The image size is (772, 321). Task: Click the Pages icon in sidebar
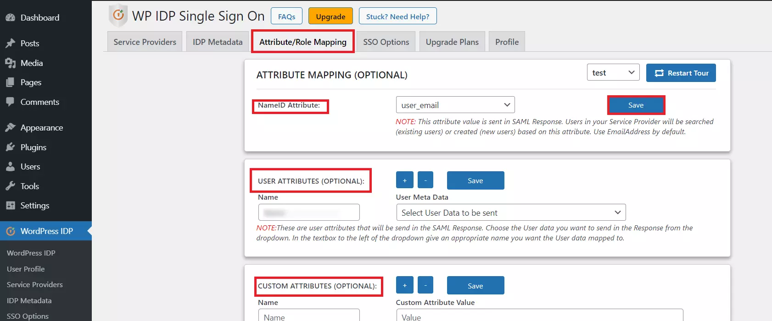(10, 82)
